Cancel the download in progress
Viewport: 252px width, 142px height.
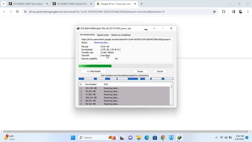coord(160,71)
